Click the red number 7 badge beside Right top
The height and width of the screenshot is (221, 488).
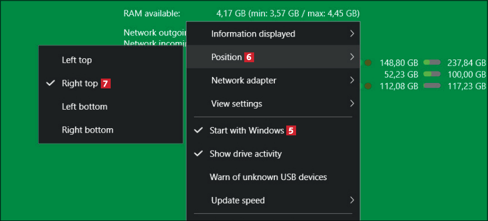[x=106, y=83]
